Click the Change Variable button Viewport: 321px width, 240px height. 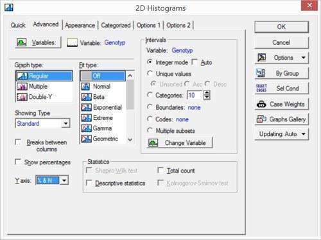point(180,143)
